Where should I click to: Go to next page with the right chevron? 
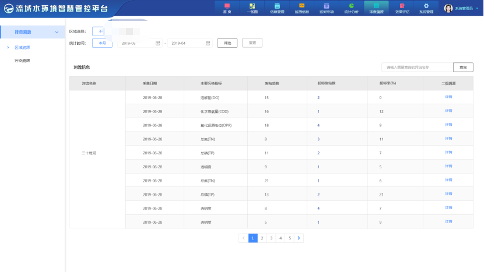point(299,238)
